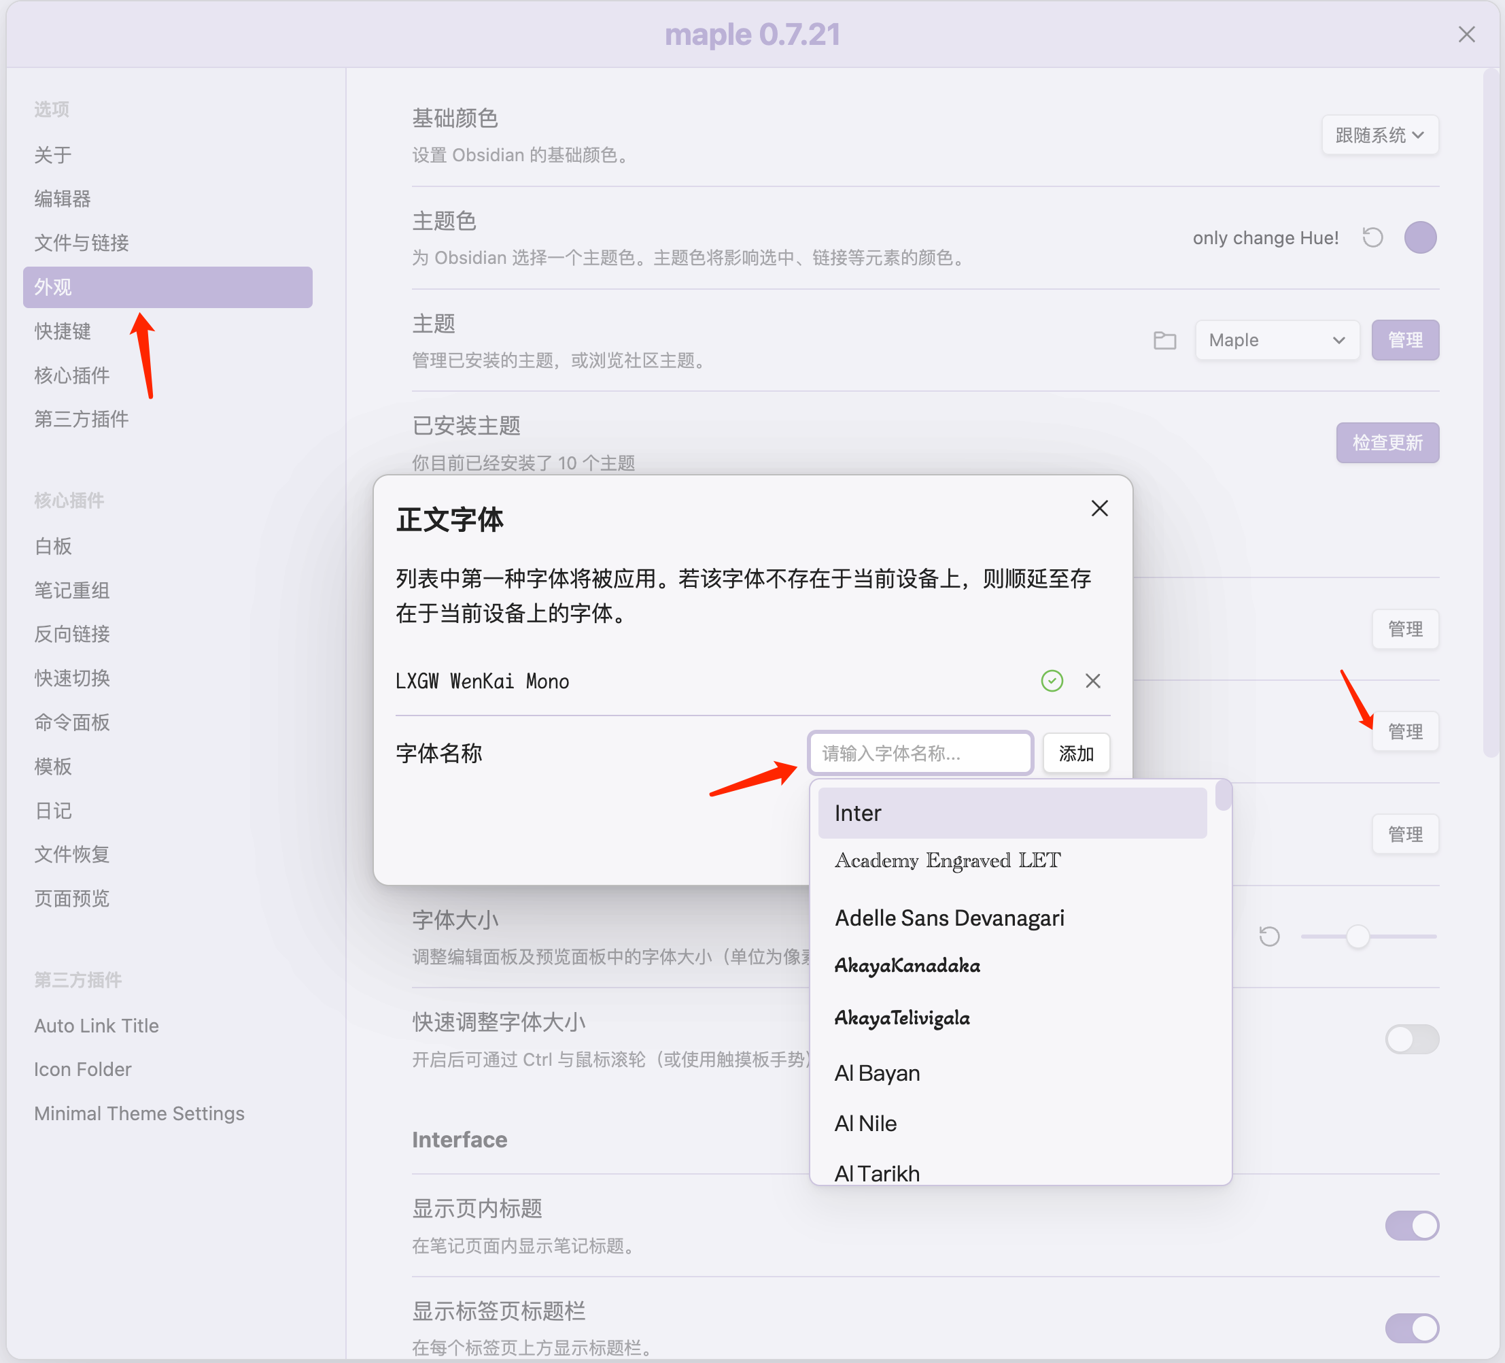The width and height of the screenshot is (1505, 1363).
Task: Select Academy Engraved LET font
Action: (1012, 860)
